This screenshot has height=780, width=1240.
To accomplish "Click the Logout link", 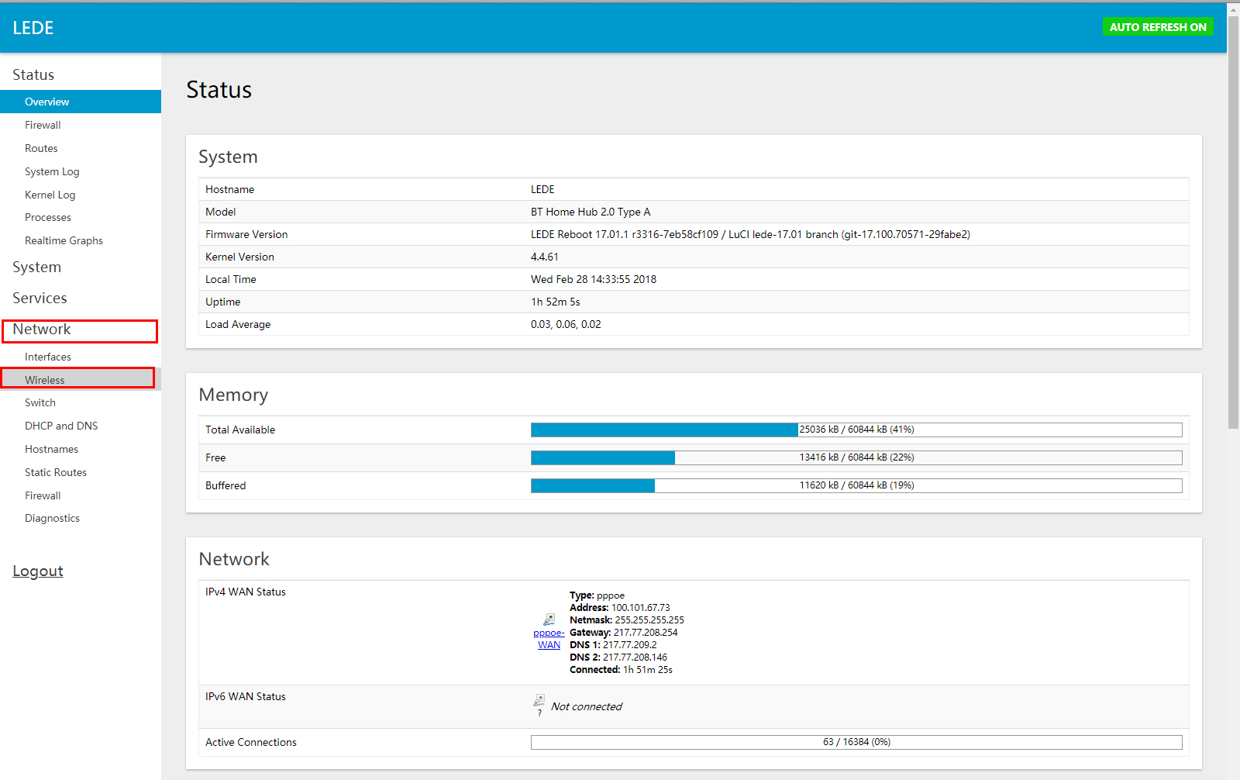I will (x=38, y=571).
